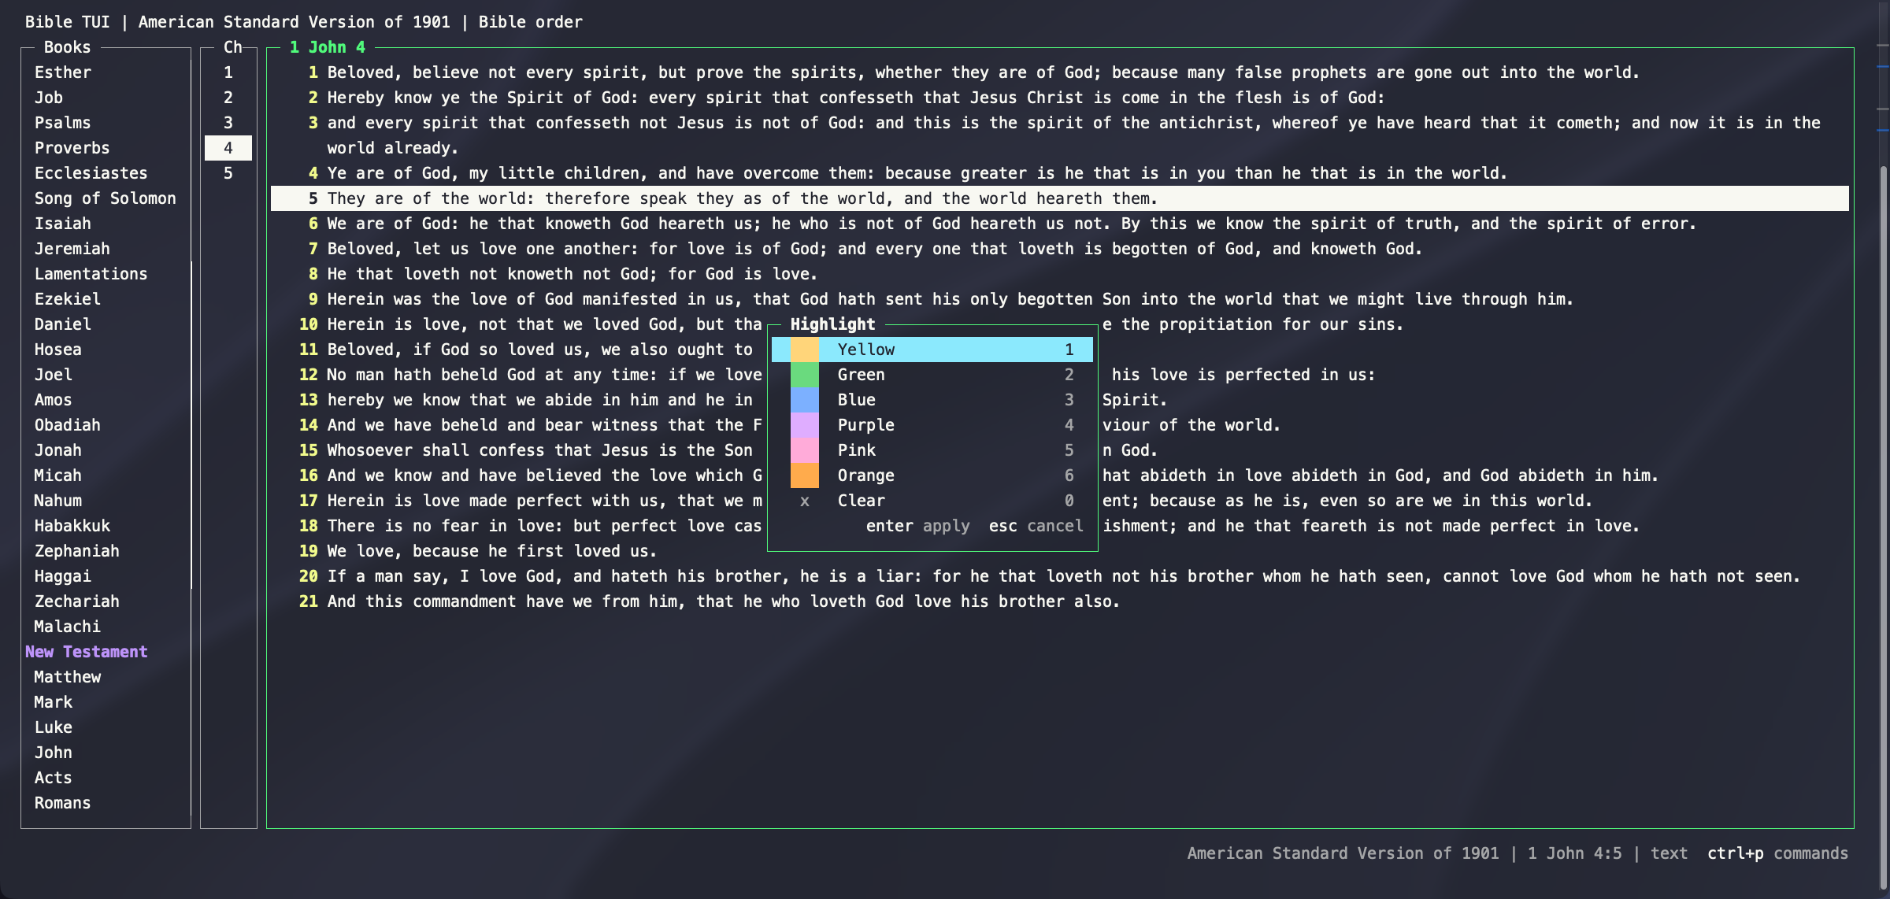Image resolution: width=1890 pixels, height=899 pixels.
Task: Open the book of Acts
Action: (x=53, y=778)
